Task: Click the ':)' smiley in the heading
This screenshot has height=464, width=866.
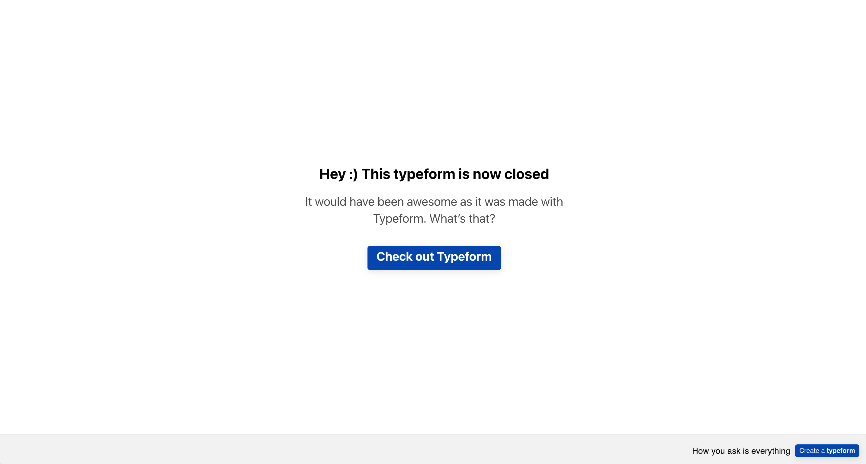Action: click(353, 174)
